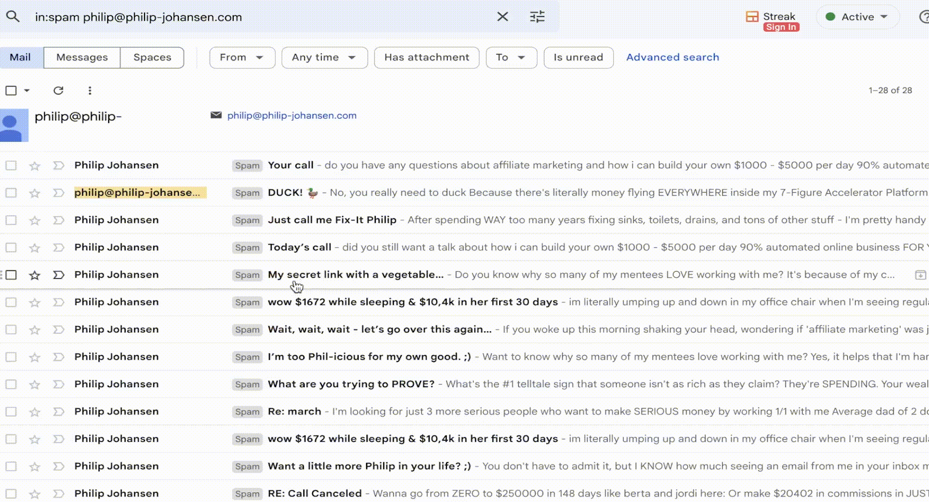Open the three-dot more options menu
The image size is (929, 502).
point(90,90)
